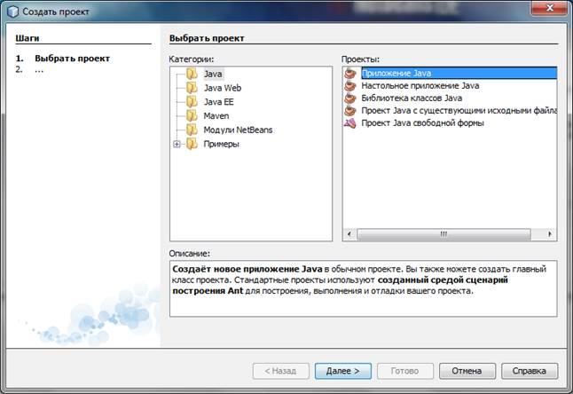Click the Отмена button
This screenshot has height=394, width=573.
(x=467, y=370)
